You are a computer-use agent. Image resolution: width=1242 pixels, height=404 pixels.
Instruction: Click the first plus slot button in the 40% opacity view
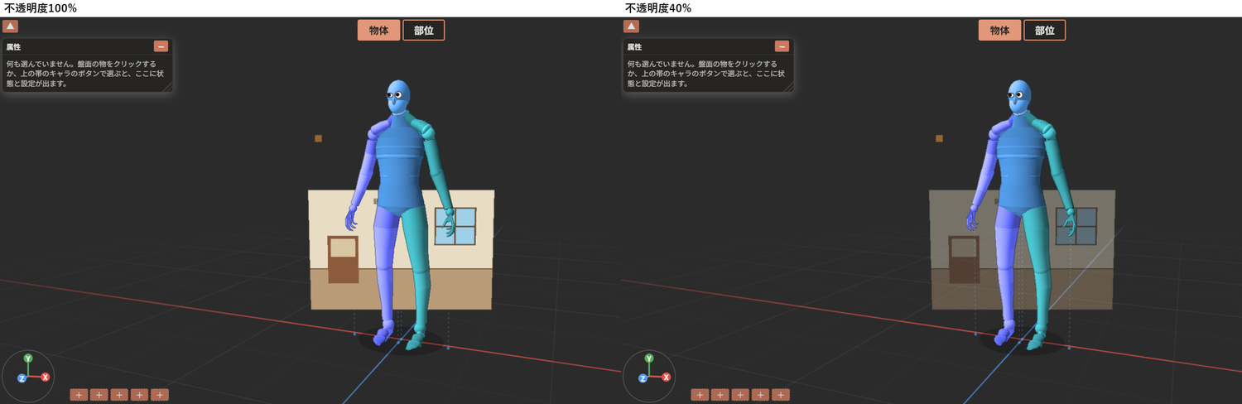tap(700, 395)
